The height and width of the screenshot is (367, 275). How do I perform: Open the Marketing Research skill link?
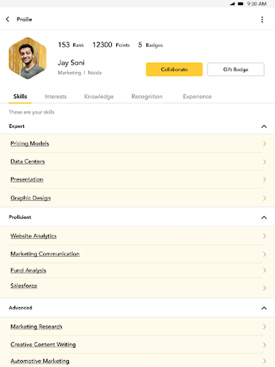[x=36, y=327]
